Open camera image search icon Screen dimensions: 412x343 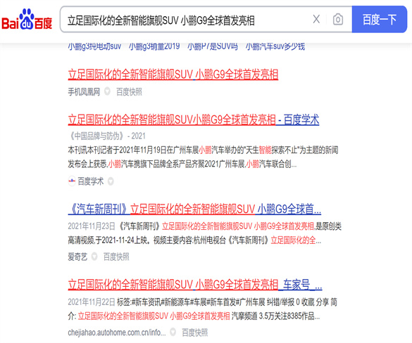338,19
